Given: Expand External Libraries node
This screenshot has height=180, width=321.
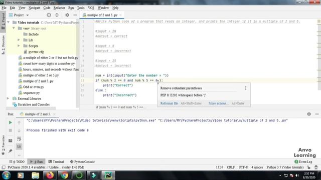Looking at the screenshot, I should click(8, 98).
